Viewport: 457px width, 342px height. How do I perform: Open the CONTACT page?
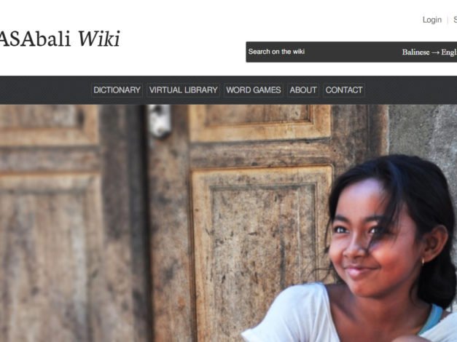pyautogui.click(x=344, y=90)
